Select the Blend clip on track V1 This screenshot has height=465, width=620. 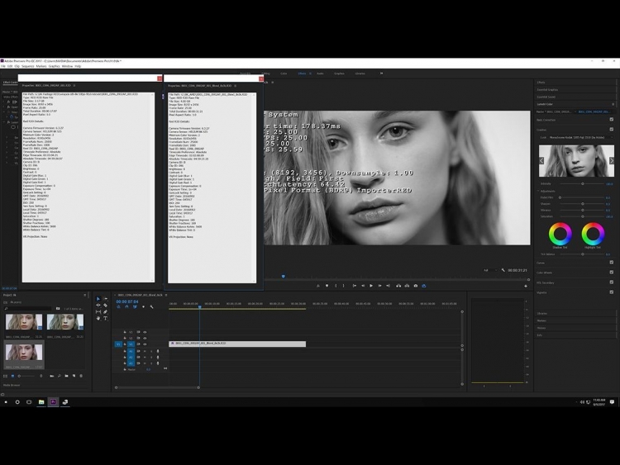(x=238, y=344)
